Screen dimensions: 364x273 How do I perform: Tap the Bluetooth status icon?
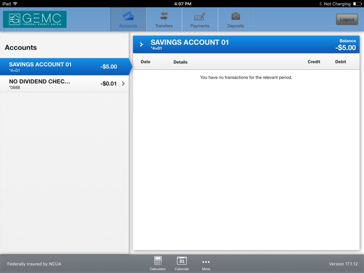point(320,4)
